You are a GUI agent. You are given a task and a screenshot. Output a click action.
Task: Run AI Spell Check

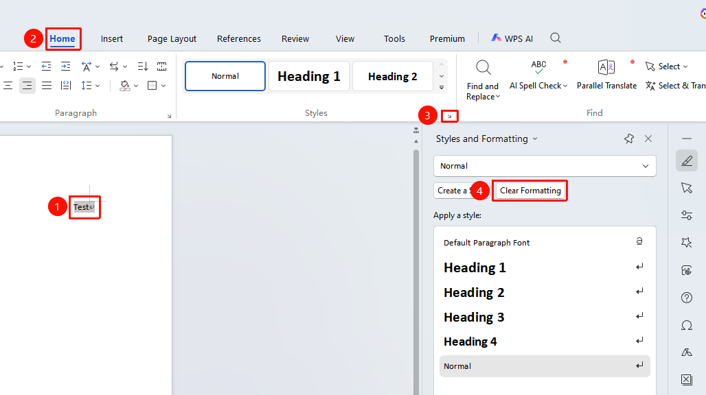pos(538,75)
